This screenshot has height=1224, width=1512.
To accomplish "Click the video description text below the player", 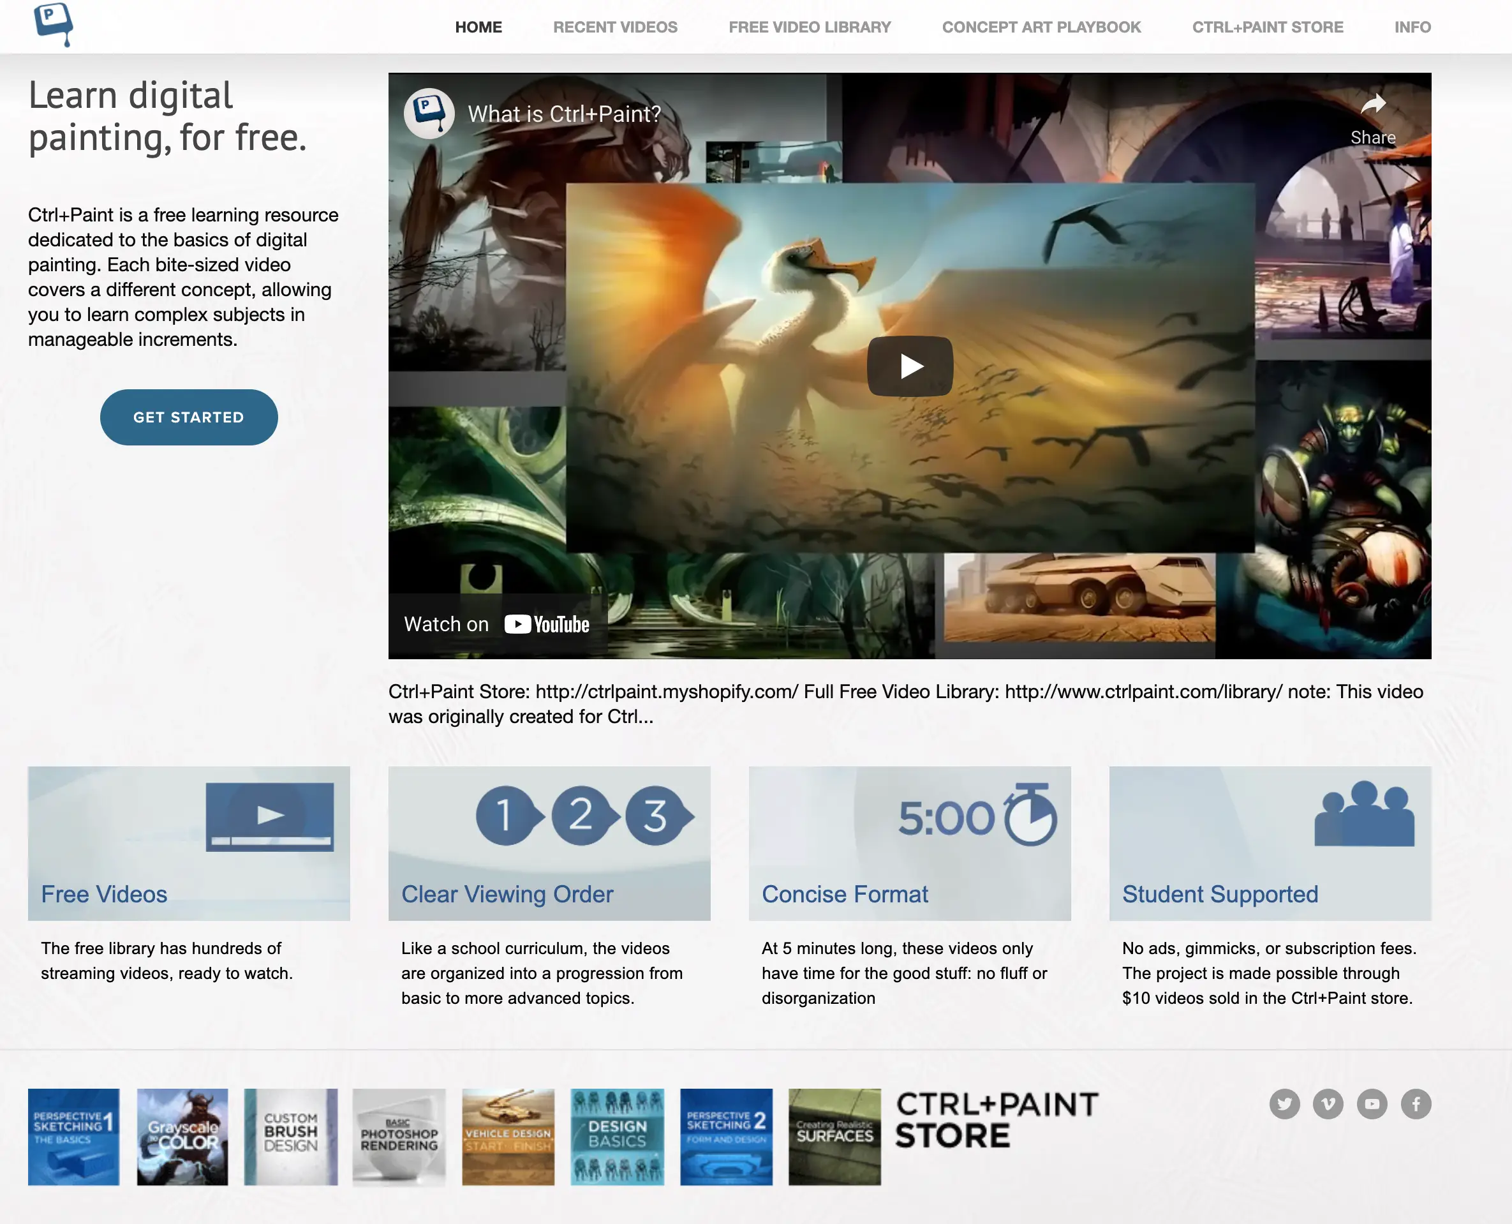I will (906, 704).
